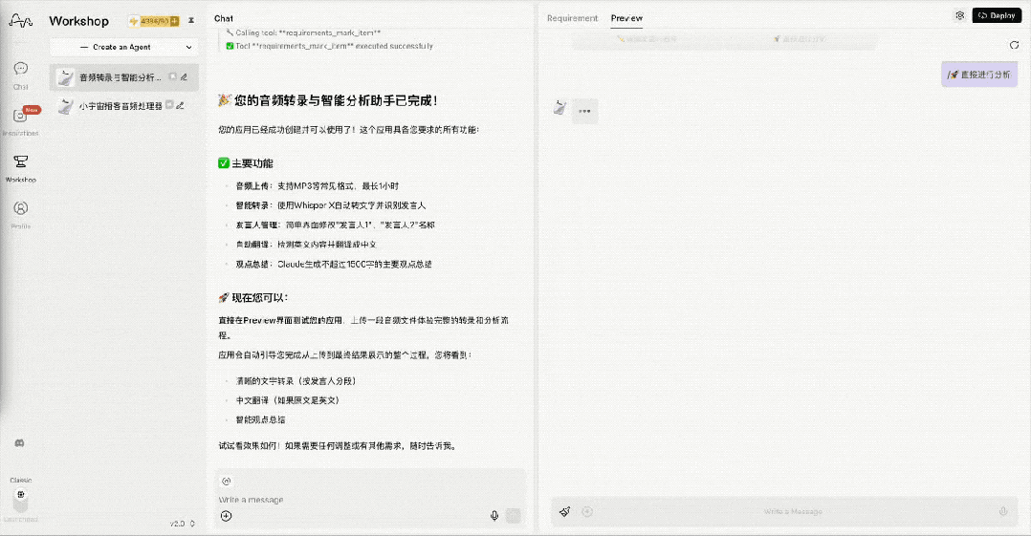Click the avatar of 小宇宙播客音频处理器 agent
The height and width of the screenshot is (536, 1031).
(x=65, y=106)
